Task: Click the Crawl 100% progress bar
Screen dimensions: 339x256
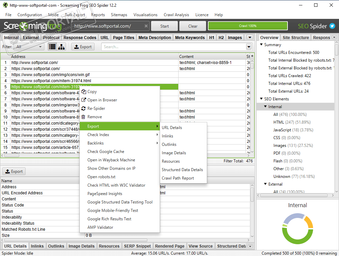Action: pyautogui.click(x=248, y=26)
